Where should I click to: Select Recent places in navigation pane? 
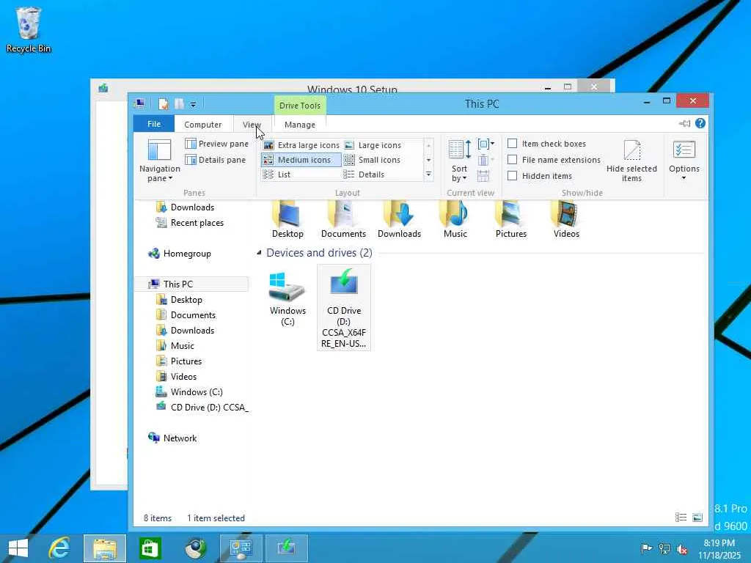click(x=190, y=223)
